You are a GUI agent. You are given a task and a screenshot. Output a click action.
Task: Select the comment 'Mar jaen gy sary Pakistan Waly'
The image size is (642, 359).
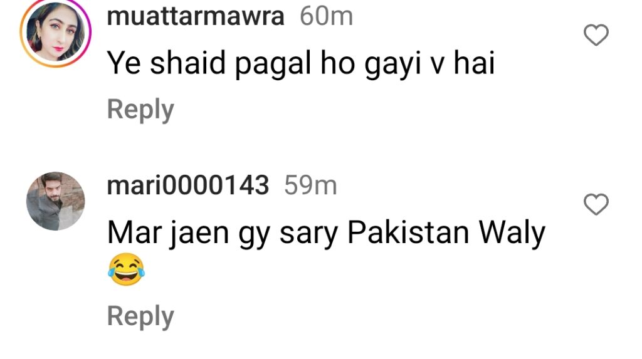(x=326, y=232)
